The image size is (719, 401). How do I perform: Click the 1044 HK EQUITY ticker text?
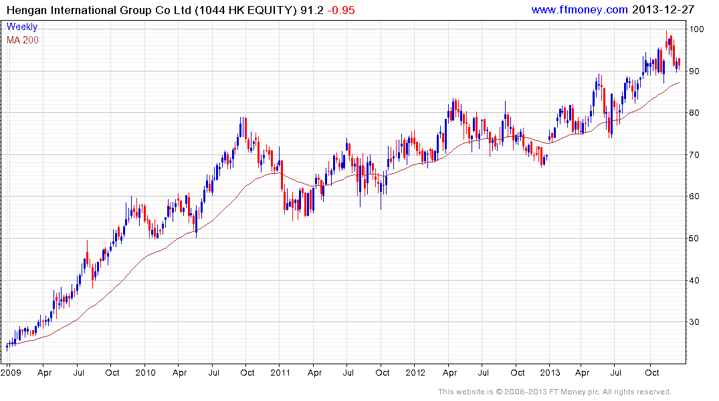click(246, 10)
